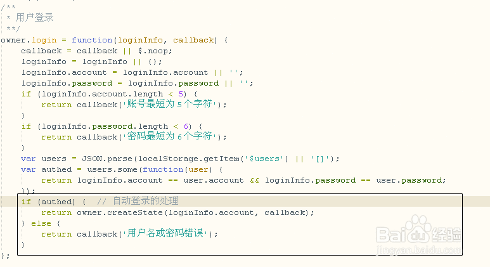Viewport: 490px width, 267px height.
Task: Click the string '用户名或密码错误'
Action: (165, 233)
